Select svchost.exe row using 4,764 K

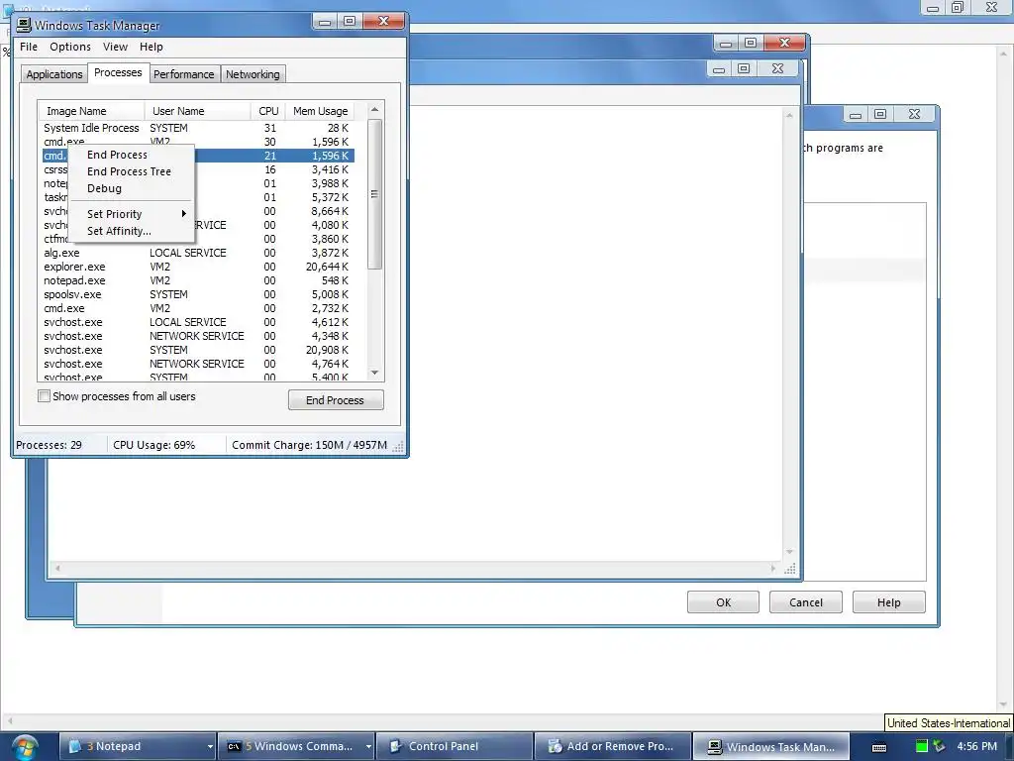(x=198, y=364)
